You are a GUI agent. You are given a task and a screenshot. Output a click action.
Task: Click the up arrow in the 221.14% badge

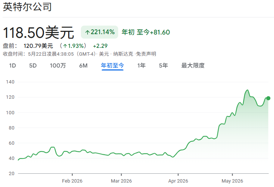click(x=88, y=32)
